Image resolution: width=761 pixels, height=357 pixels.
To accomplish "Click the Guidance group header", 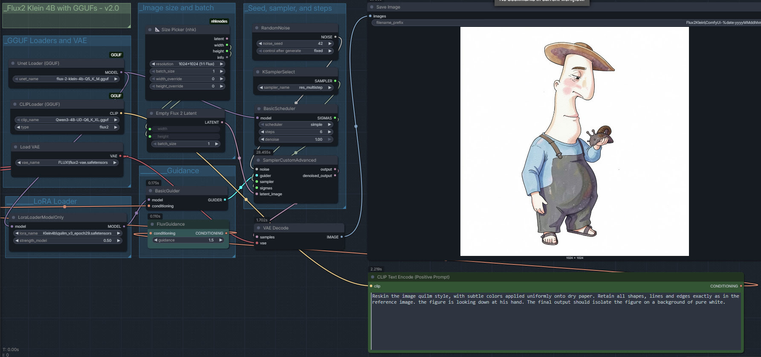I will coord(183,171).
